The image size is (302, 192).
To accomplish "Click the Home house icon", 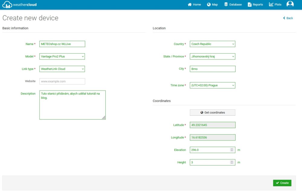I will click(x=190, y=5).
